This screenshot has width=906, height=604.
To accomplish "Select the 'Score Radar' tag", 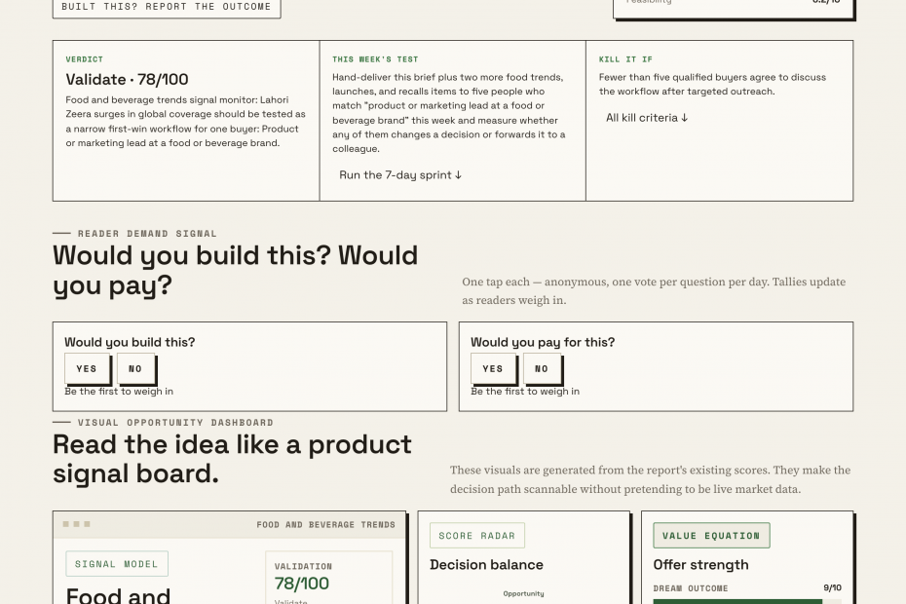I will click(476, 536).
